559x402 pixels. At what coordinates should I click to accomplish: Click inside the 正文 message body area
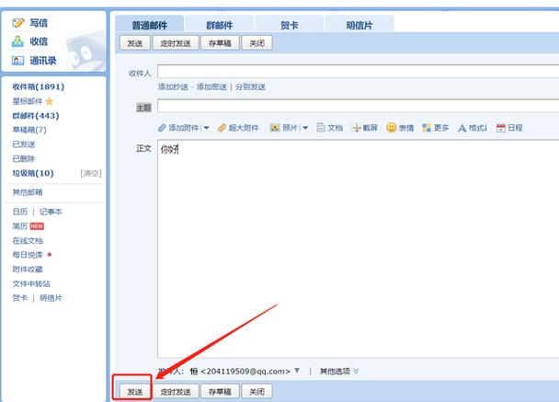[x=358, y=249]
